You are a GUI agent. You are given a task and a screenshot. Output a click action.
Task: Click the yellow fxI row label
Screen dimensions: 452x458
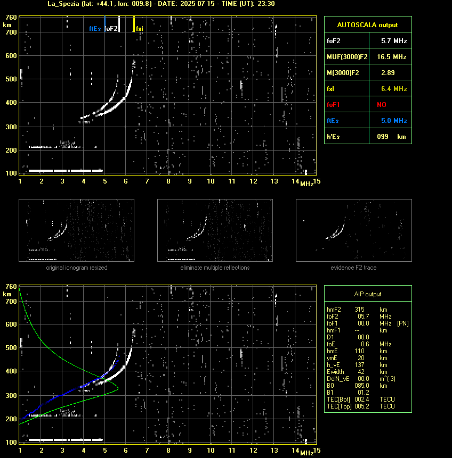[330, 88]
